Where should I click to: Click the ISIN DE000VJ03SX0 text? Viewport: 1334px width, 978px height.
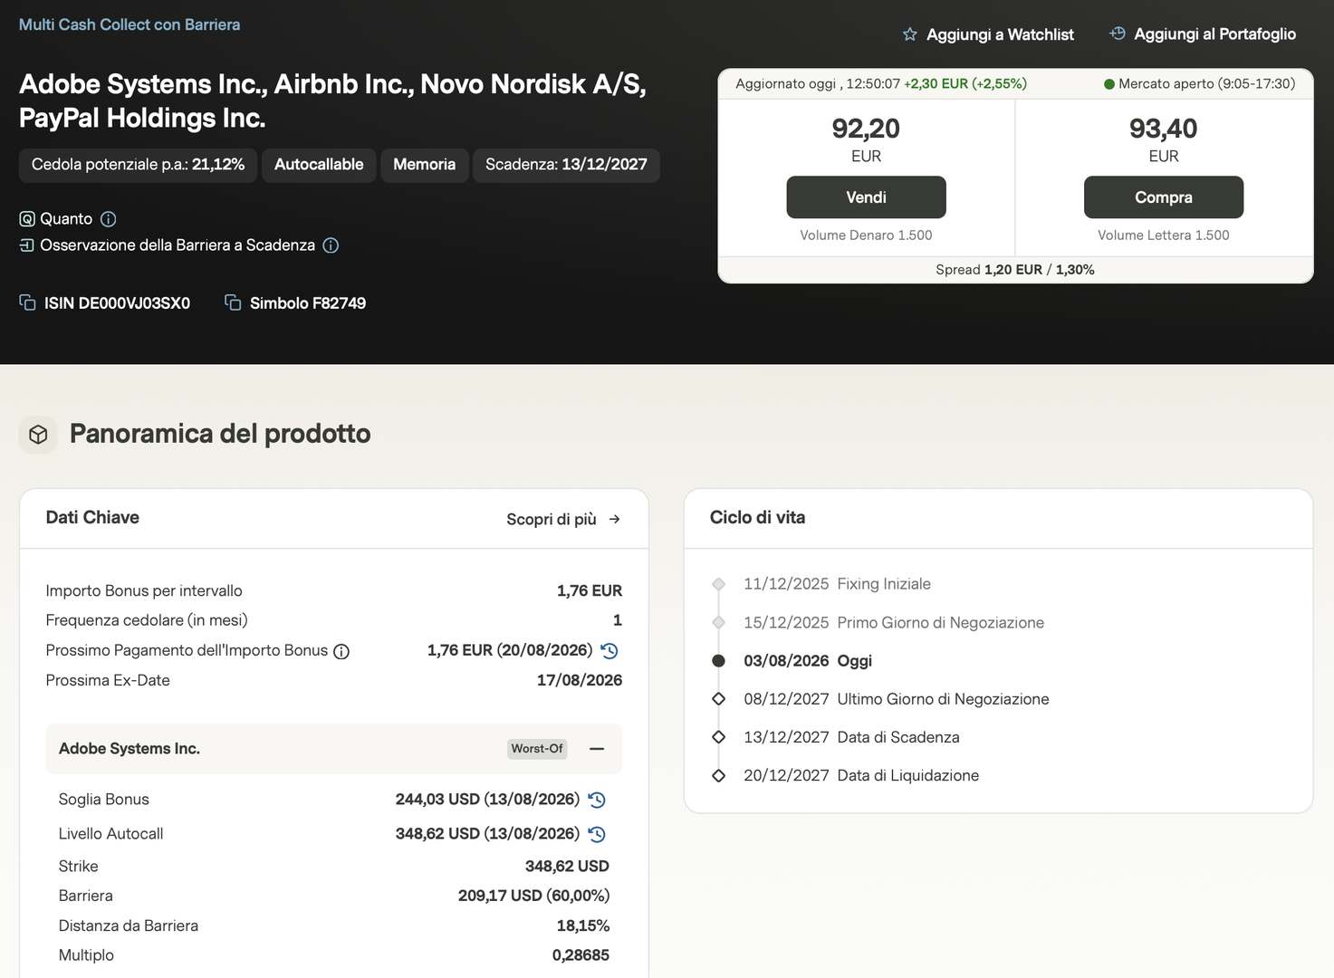pos(117,303)
